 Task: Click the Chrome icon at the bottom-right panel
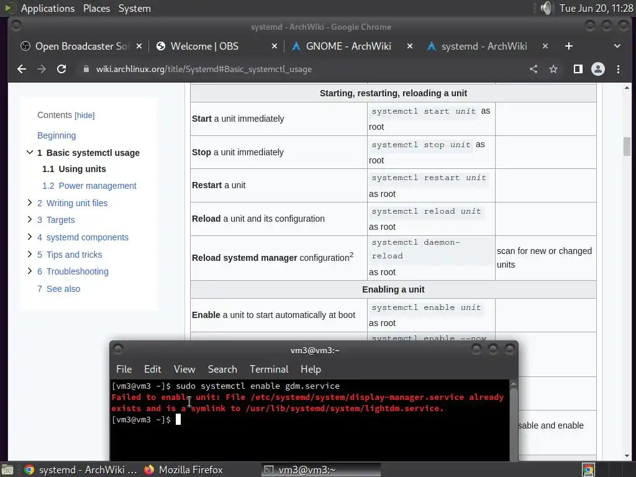[x=588, y=470]
